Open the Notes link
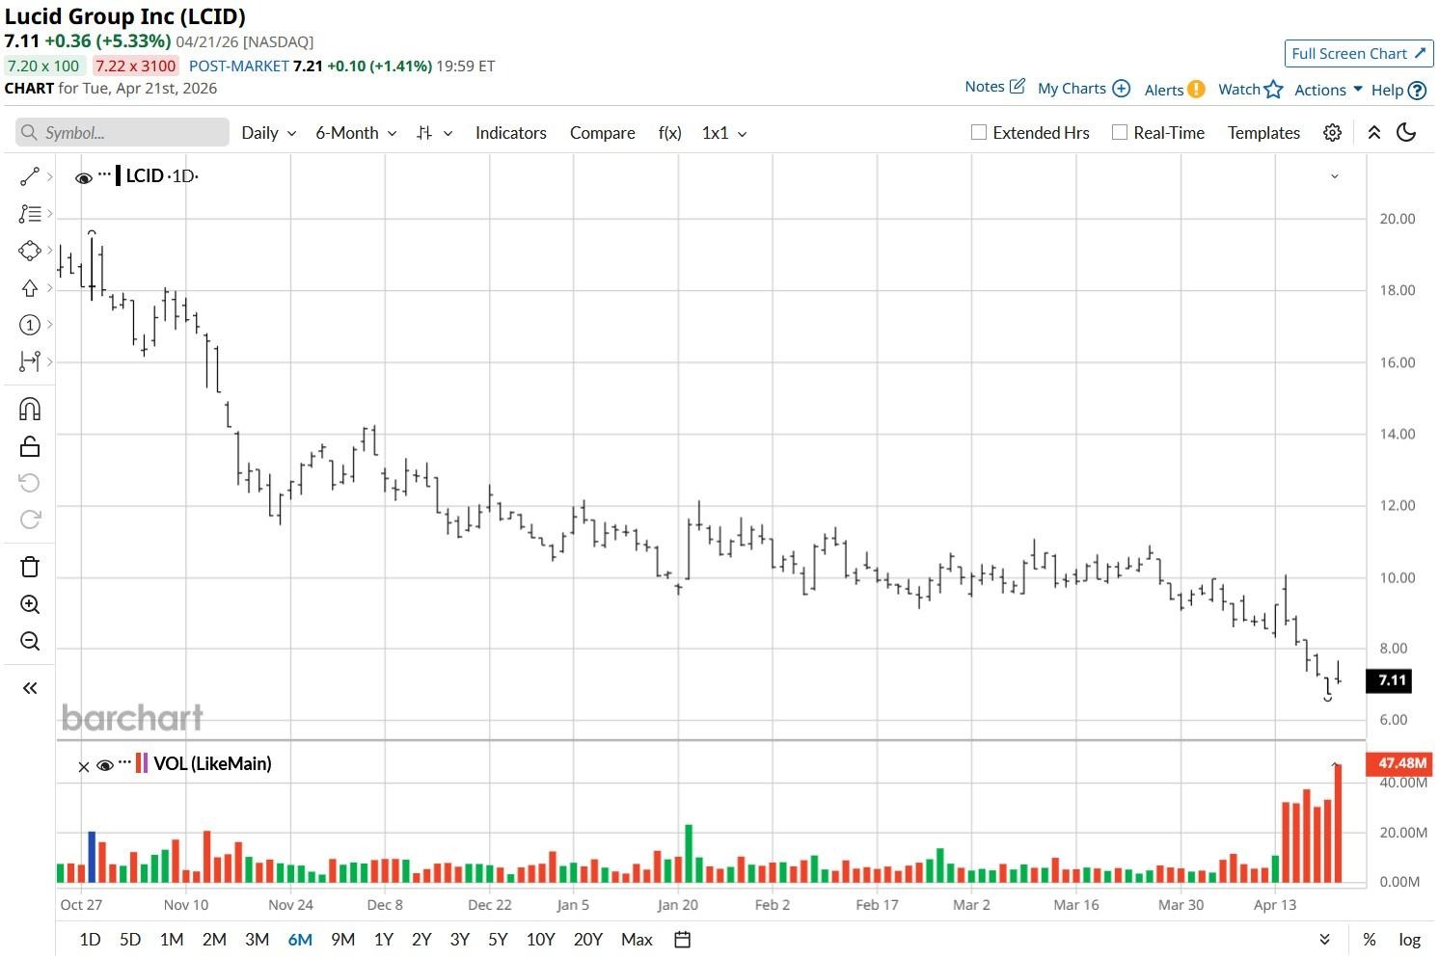Viewport: 1439px width, 958px height. tap(984, 87)
